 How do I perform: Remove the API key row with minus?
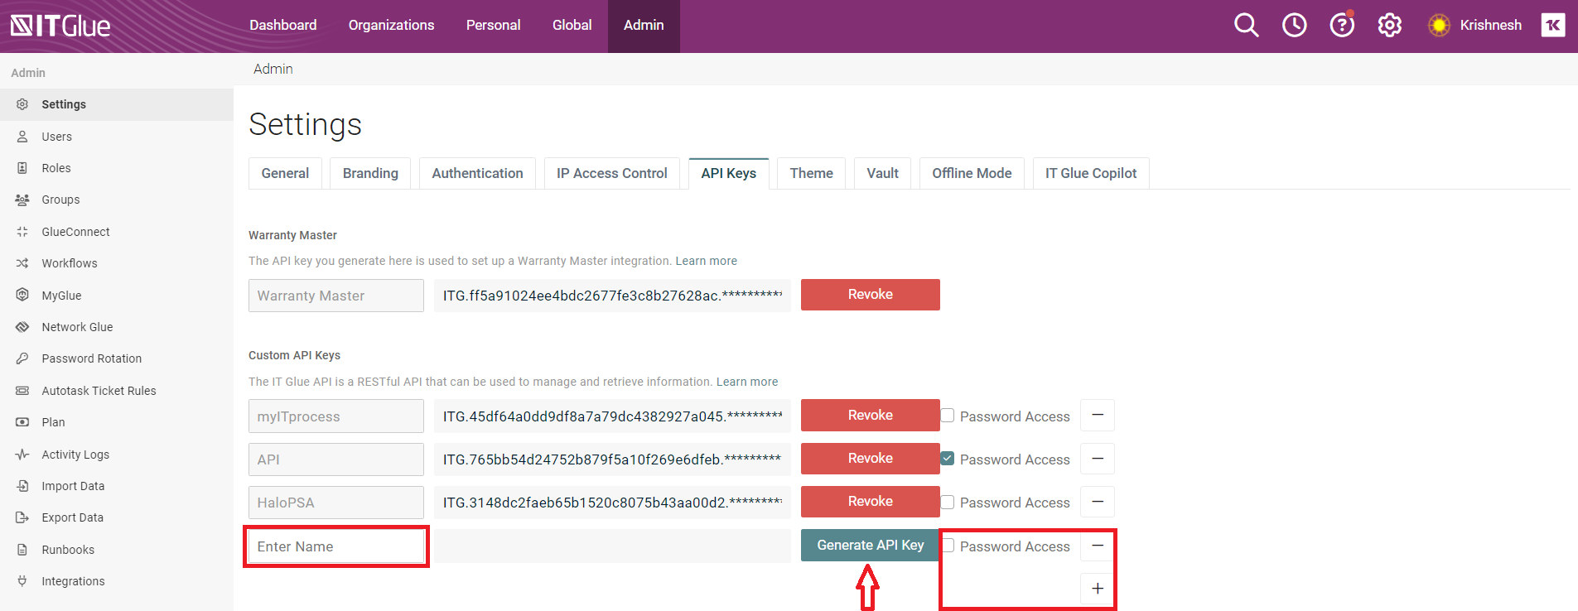(x=1098, y=459)
